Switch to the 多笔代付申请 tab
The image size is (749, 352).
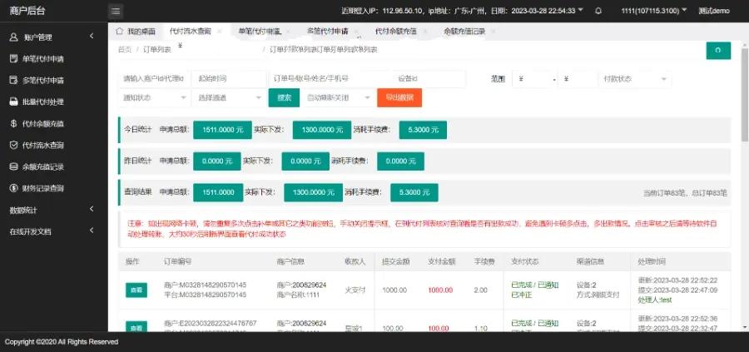327,32
